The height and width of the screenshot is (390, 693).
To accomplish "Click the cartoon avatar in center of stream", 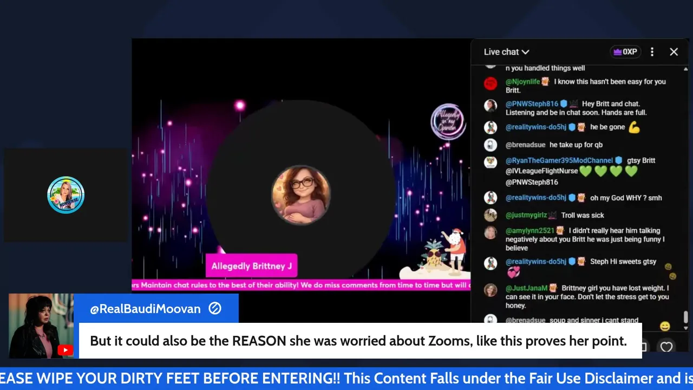I will [301, 195].
